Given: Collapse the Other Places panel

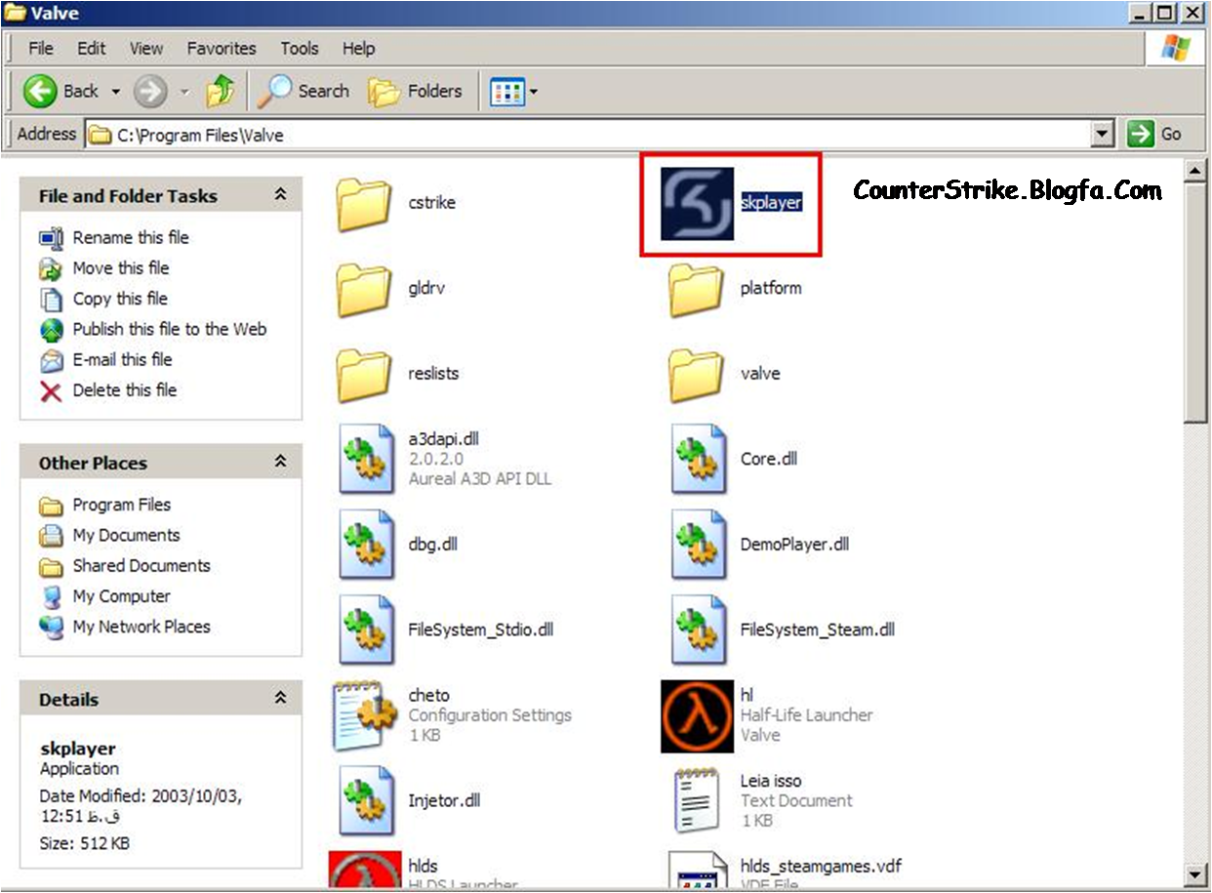Looking at the screenshot, I should point(280,462).
